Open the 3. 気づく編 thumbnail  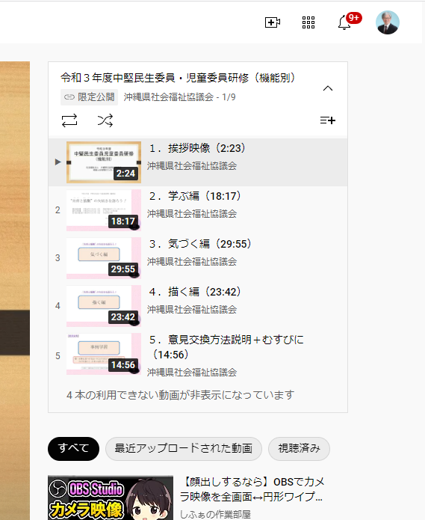(104, 258)
